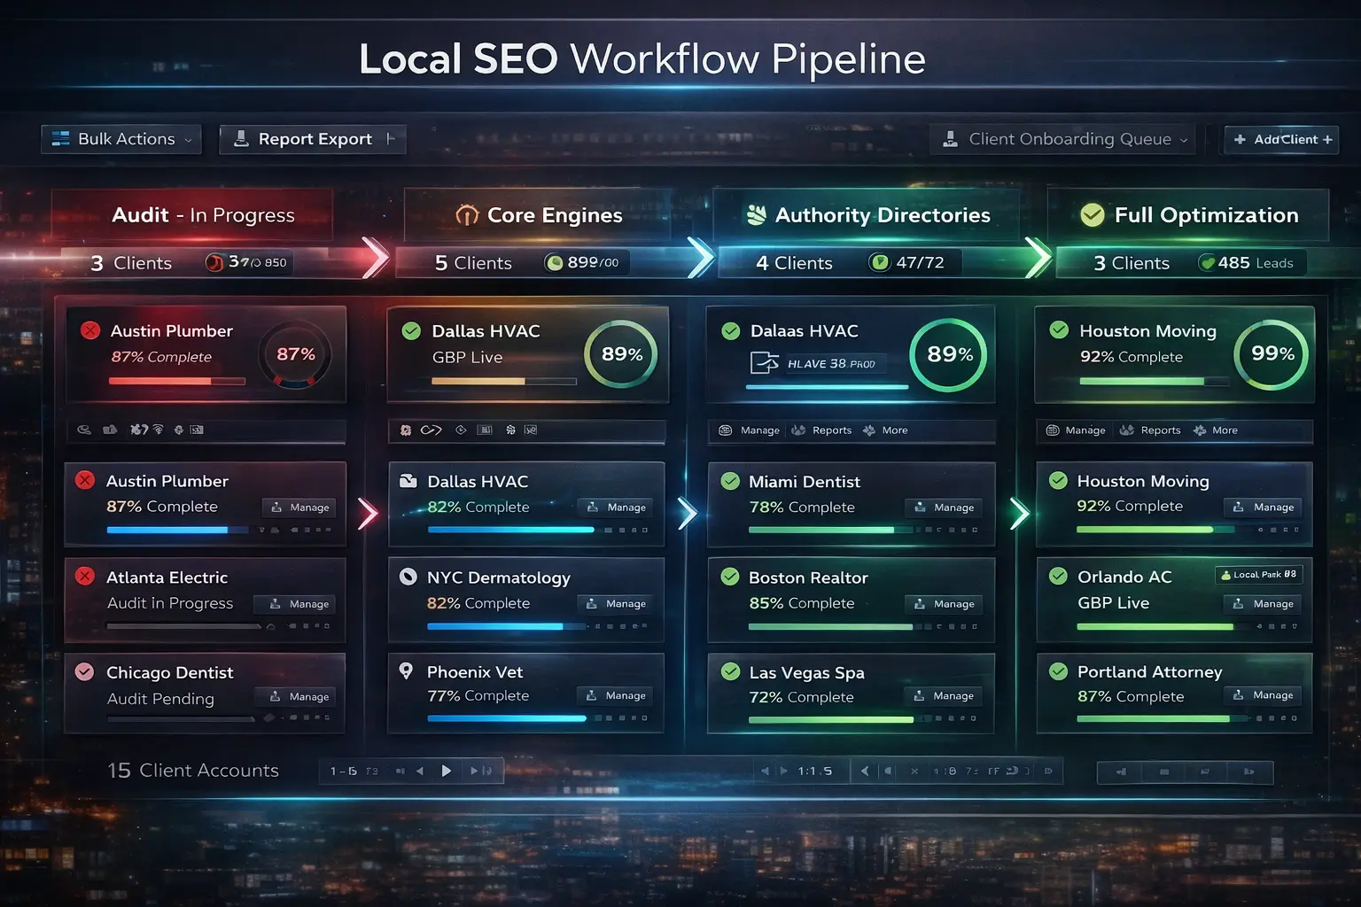Click Manage on the NYC Dermatology row

(x=616, y=604)
